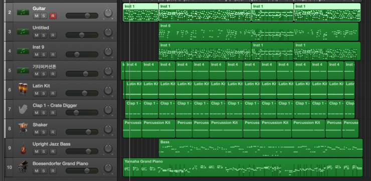Solo the Guitar track
Viewport: 371px width, 181px height.
pos(43,16)
